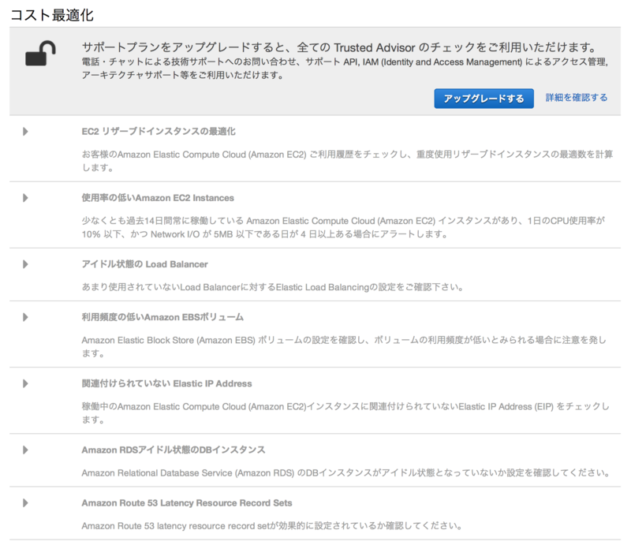The image size is (631, 545).
Task: Expand the 使用率の低いAmazon EC2 Instances arrow
Action: pyautogui.click(x=25, y=198)
